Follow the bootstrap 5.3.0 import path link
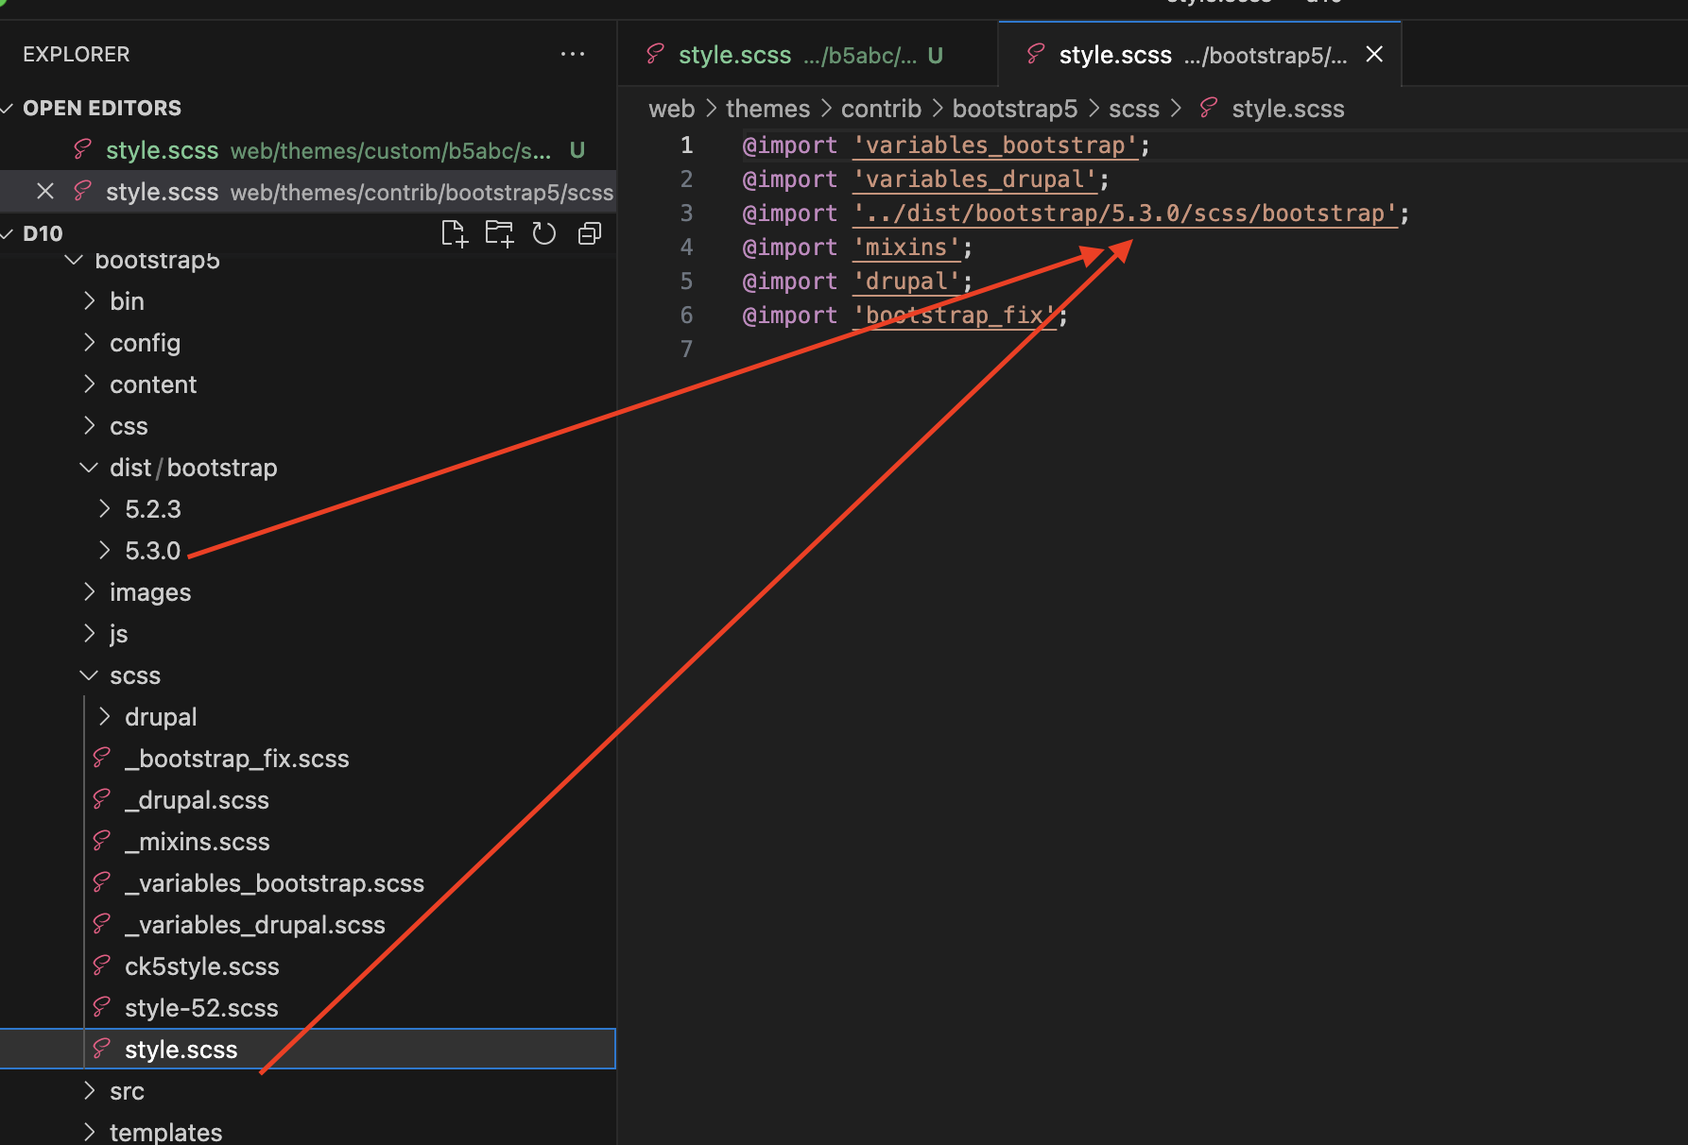 (1125, 214)
